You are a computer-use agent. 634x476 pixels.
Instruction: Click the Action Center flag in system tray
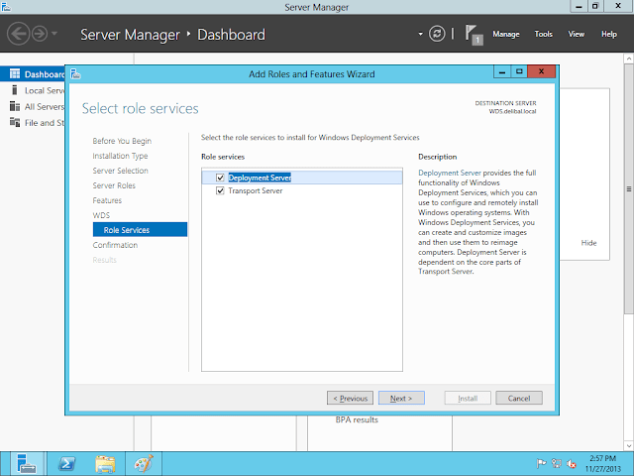click(541, 463)
